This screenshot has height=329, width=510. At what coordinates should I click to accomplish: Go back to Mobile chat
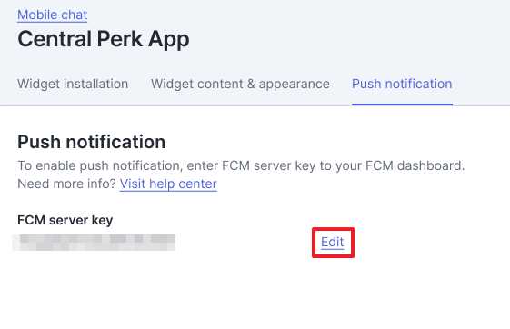pos(53,15)
